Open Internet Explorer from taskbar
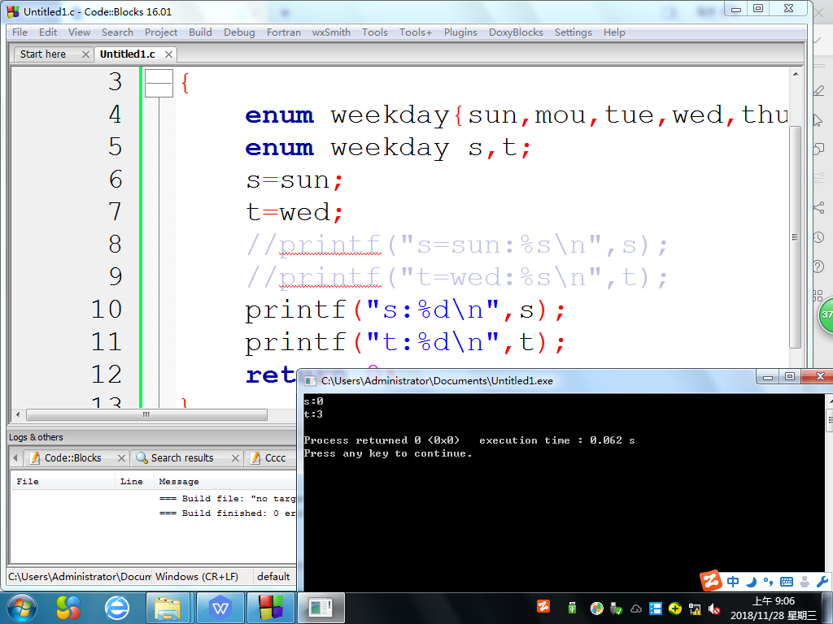 pos(117,608)
